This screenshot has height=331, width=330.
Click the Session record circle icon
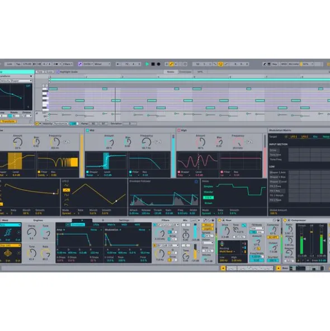(185, 64)
